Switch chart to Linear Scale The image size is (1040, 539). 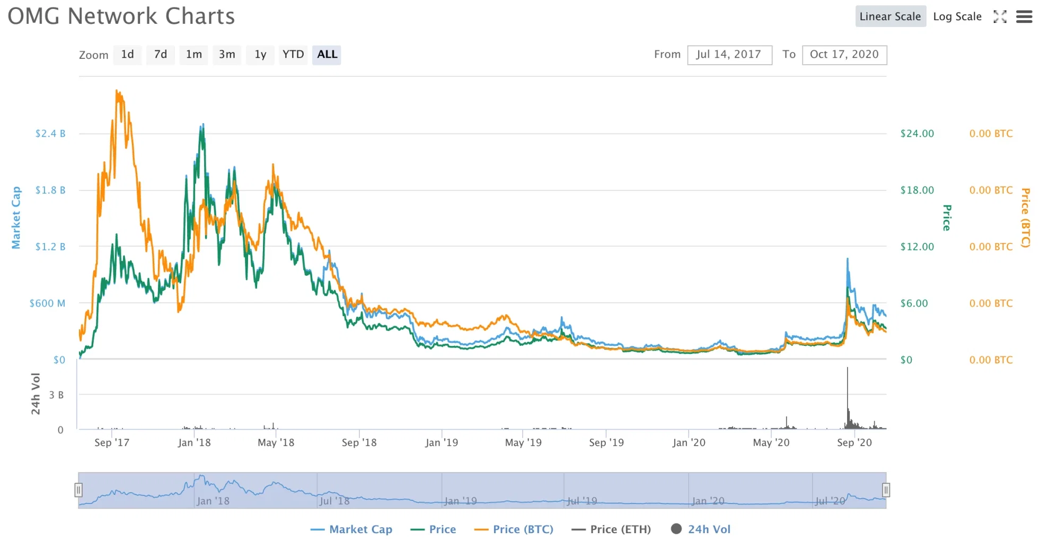pyautogui.click(x=890, y=16)
